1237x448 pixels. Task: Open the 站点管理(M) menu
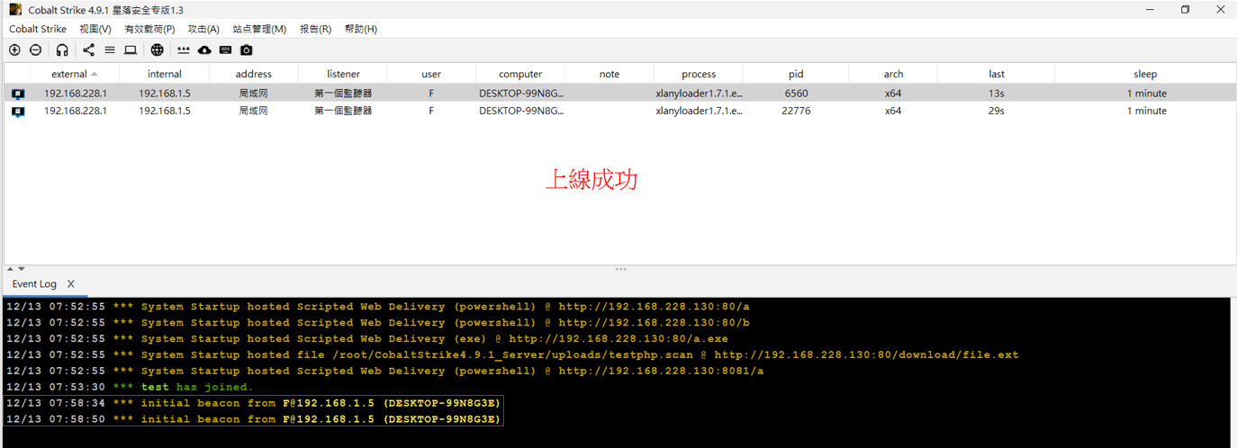259,29
